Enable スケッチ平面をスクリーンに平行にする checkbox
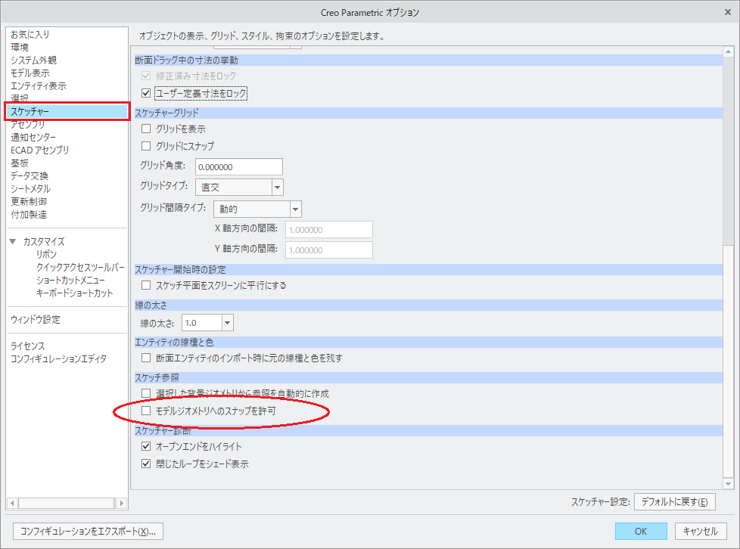The height and width of the screenshot is (549, 740). pyautogui.click(x=147, y=286)
